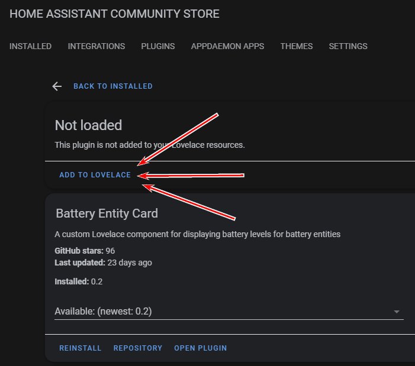Open the Repository link
The height and width of the screenshot is (366, 415).
[x=138, y=348]
